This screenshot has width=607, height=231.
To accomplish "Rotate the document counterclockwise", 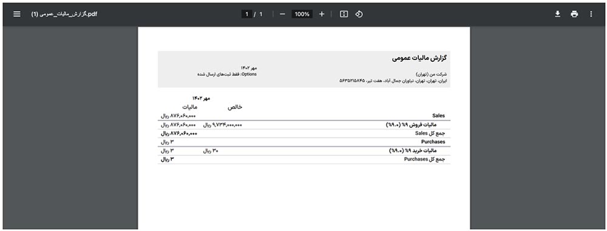I will 359,14.
